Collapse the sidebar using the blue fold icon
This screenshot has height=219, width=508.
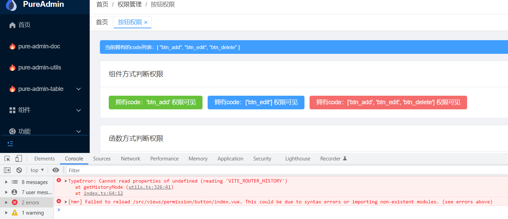coord(10,144)
